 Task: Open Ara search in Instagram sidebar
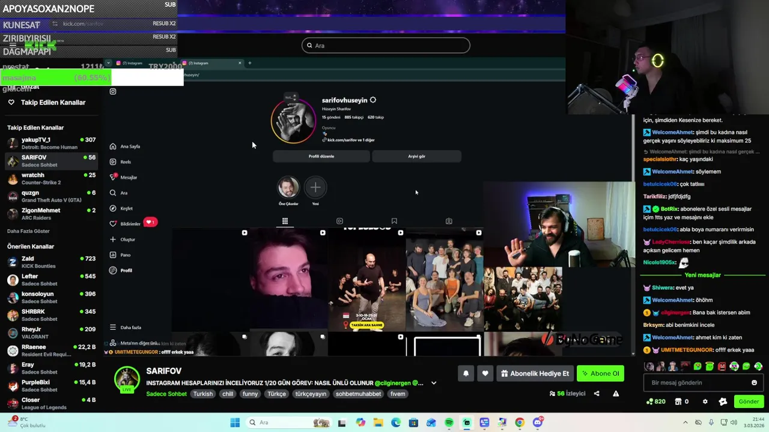click(118, 193)
